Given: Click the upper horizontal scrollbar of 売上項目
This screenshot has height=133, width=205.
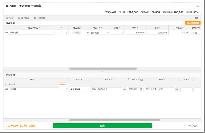Looking at the screenshot, I should 103,68.
